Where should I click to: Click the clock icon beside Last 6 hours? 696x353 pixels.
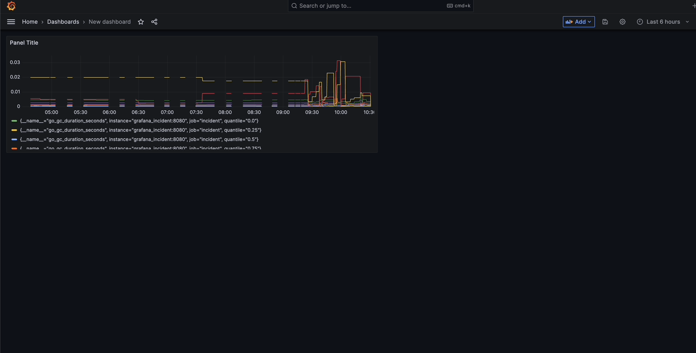click(x=640, y=22)
